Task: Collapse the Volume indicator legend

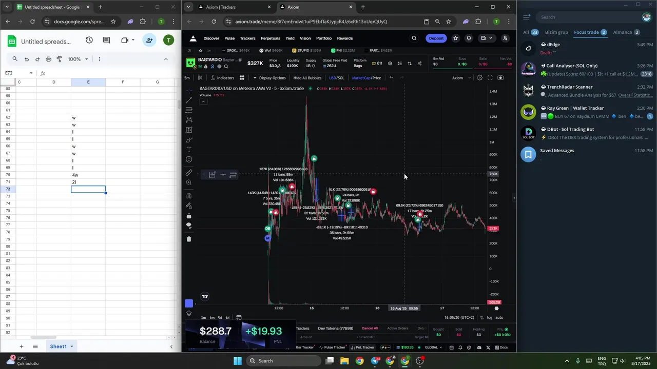Action: click(x=203, y=101)
